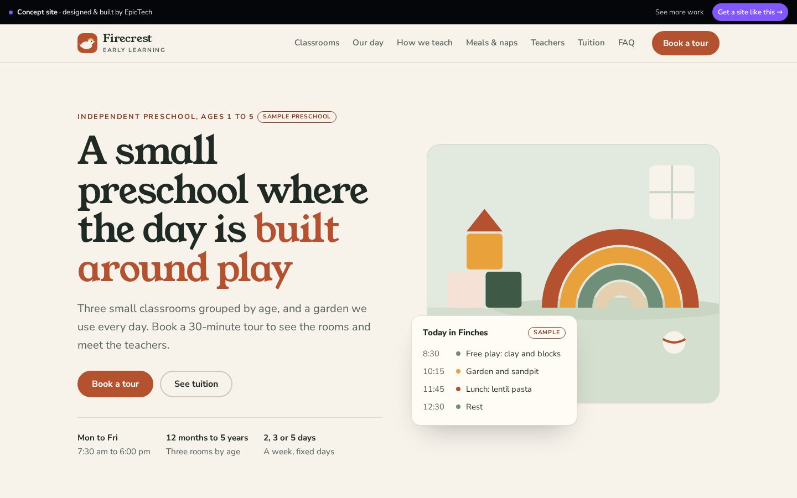Click the SAMPLE badge on schedule card
Viewport: 797px width, 498px height.
[547, 333]
